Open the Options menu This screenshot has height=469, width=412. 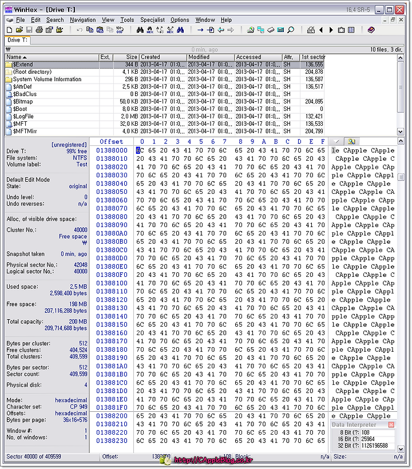coord(180,20)
